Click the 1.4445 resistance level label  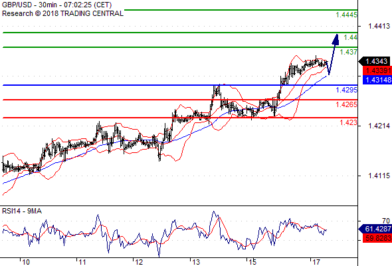coord(347,15)
